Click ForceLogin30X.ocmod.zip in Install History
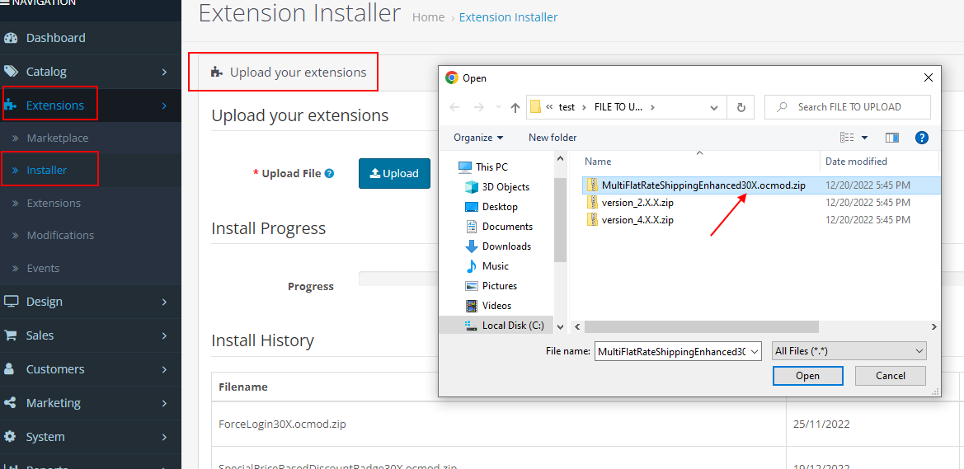Screen dimensions: 964x469 coord(284,424)
